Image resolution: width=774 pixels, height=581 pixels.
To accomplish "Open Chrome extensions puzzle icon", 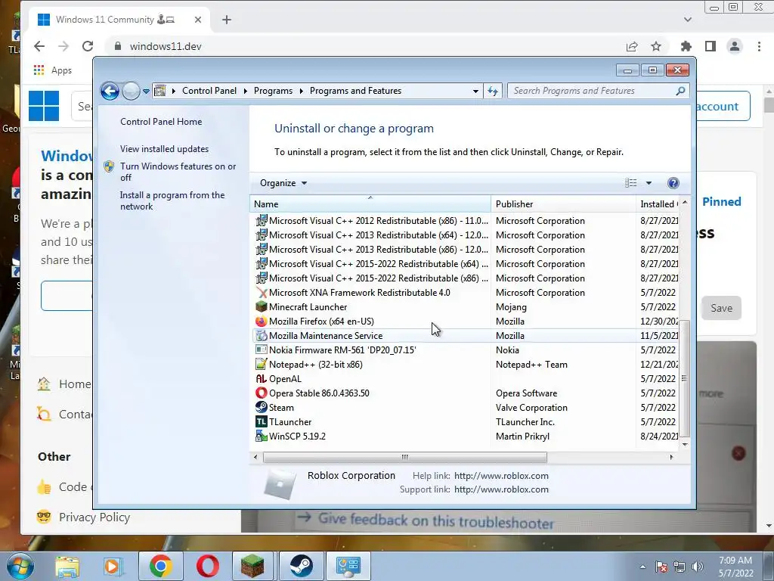I will (x=686, y=46).
